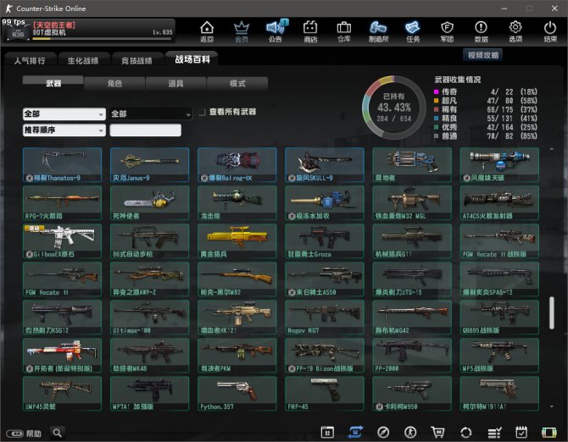This screenshot has width=568, height=442.
Task: Select the 灾厄Janus-9 weapon card
Action: (x=149, y=164)
